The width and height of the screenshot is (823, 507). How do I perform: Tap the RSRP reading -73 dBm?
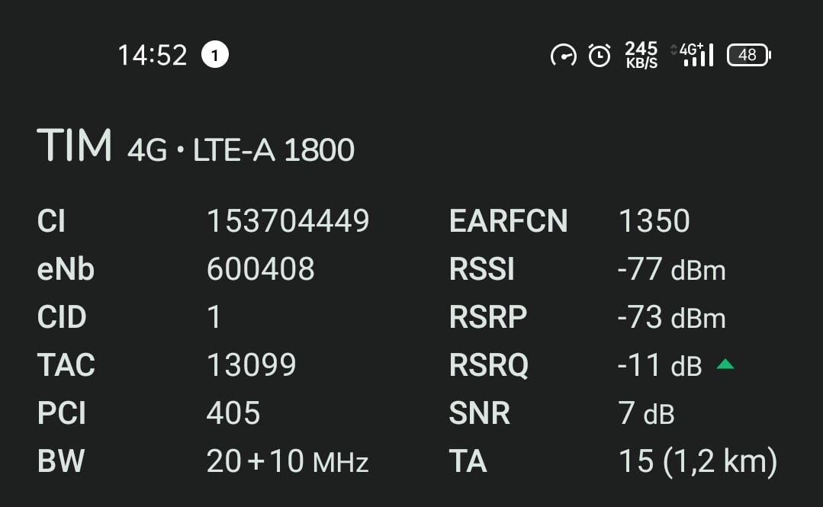(671, 317)
